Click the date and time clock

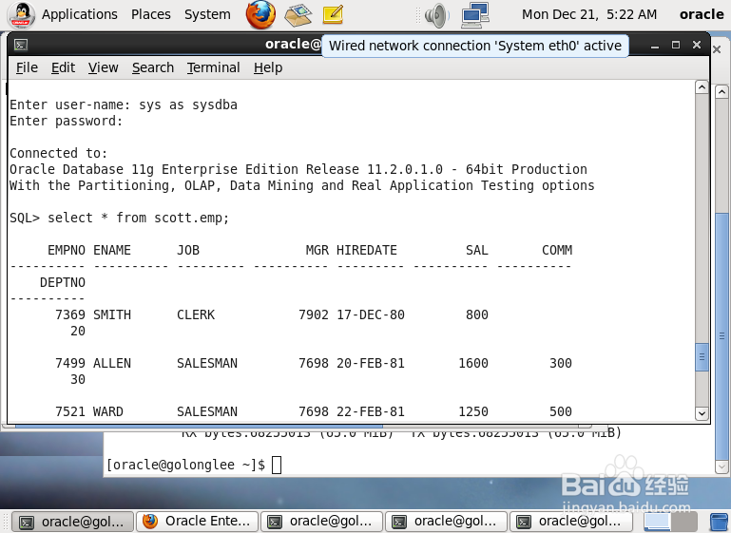589,14
